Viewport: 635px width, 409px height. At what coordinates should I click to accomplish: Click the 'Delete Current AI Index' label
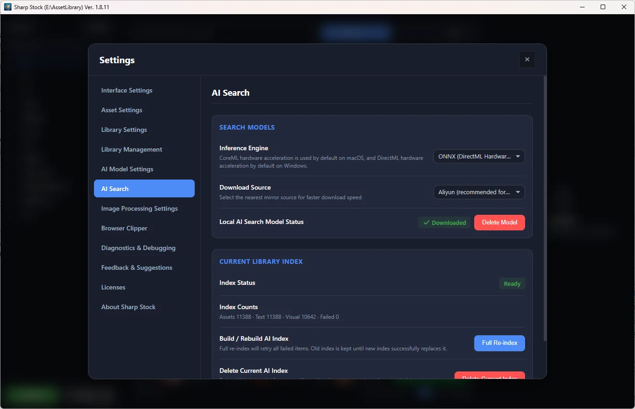coord(254,371)
